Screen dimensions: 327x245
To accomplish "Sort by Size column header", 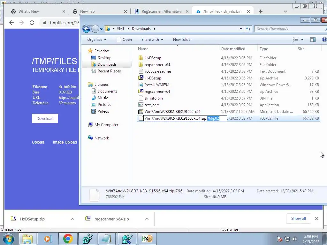I will click(308, 49).
